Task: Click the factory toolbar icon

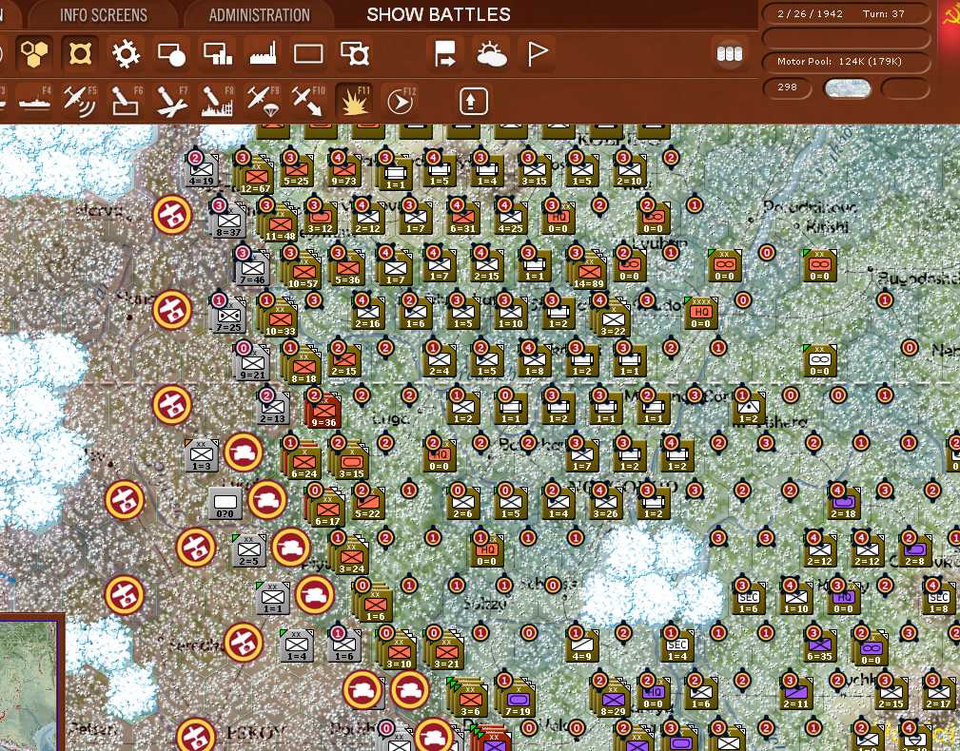Action: point(264,54)
